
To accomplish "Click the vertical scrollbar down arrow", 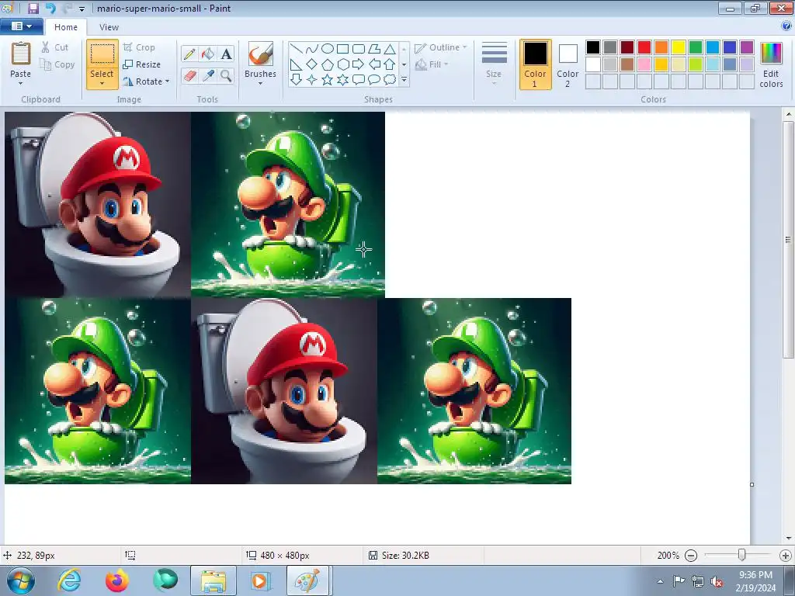I will click(789, 538).
